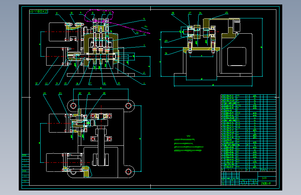Pick part balloon number 19

coord(119,84)
